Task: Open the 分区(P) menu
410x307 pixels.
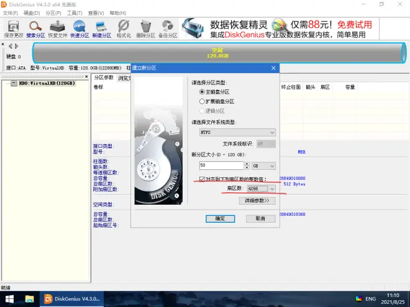Action: (53, 13)
